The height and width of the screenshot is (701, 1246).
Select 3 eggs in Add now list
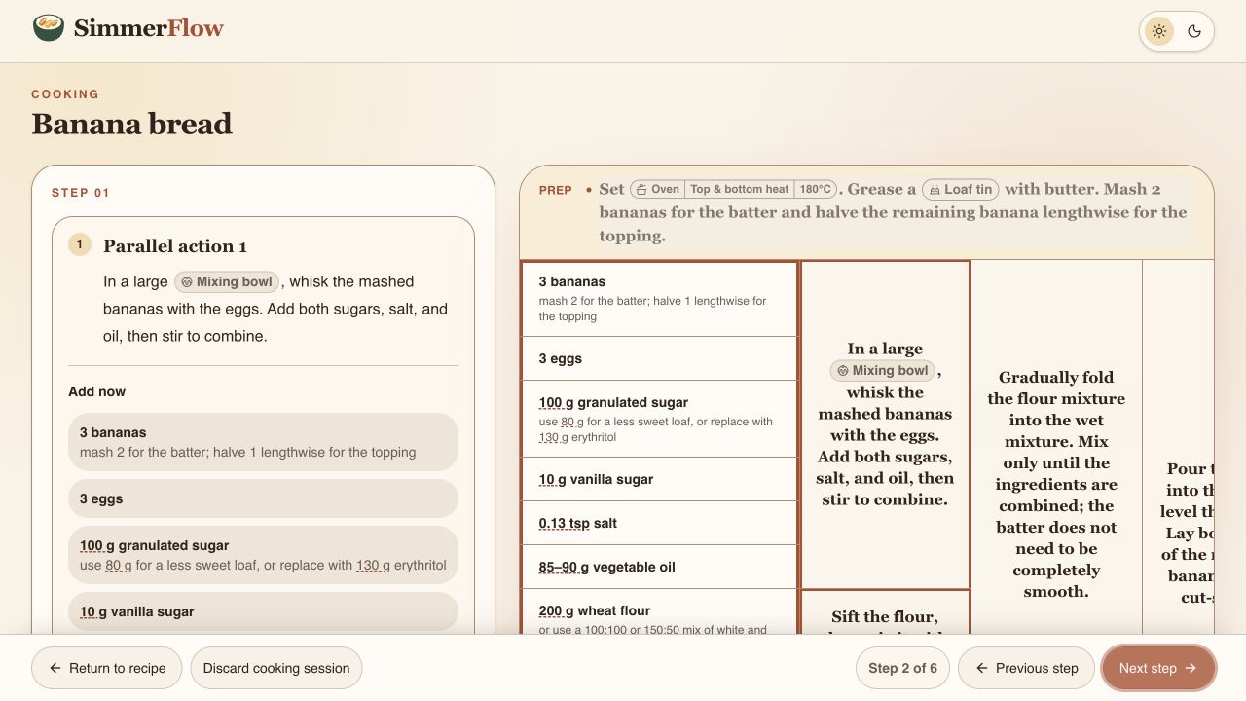263,498
